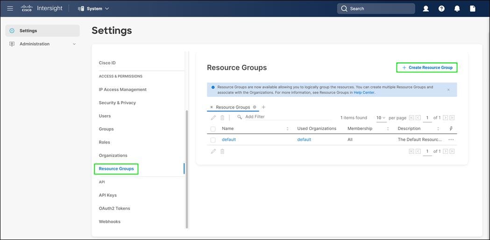Image resolution: width=490 pixels, height=240 pixels.
Task: Open the default row ellipsis actions menu
Action: click(451, 140)
